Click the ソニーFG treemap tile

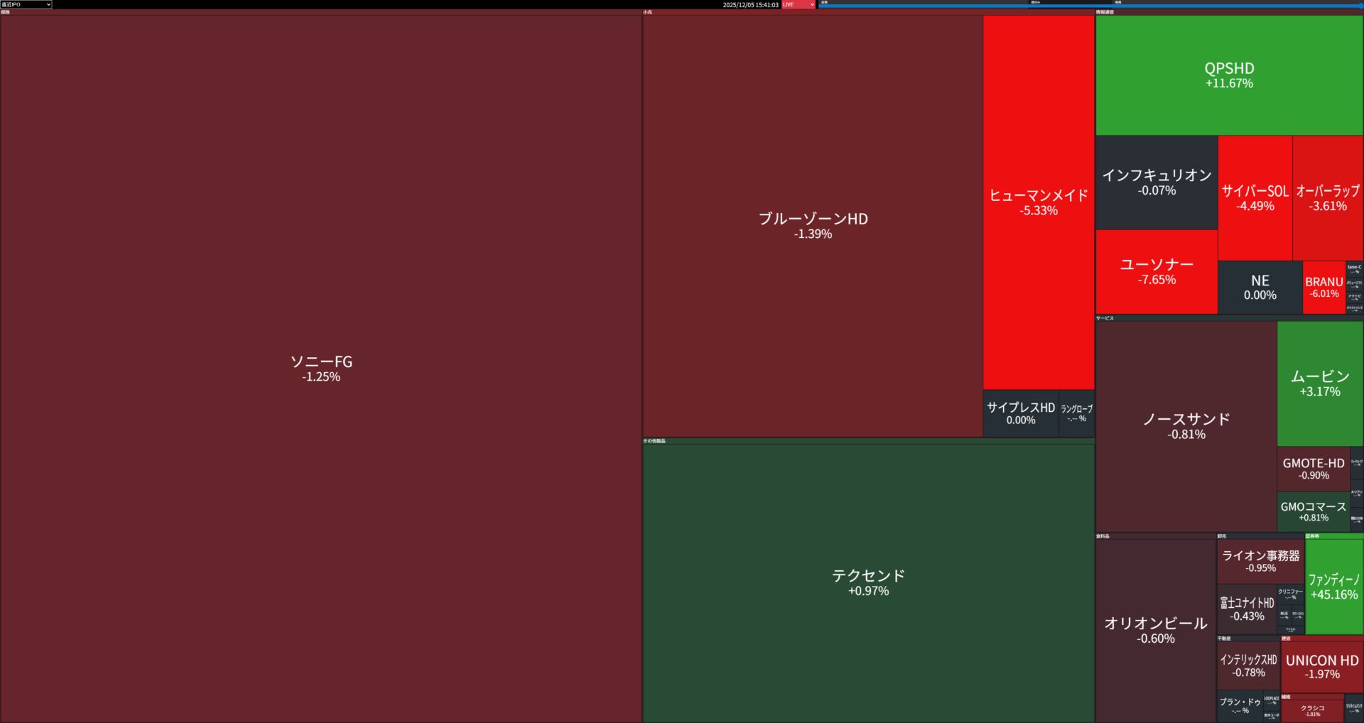[321, 368]
